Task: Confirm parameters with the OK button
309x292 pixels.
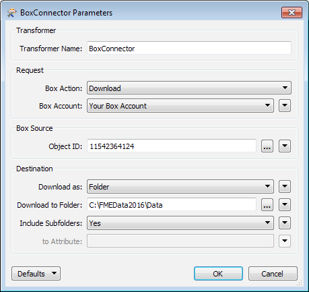Action: pos(218,274)
